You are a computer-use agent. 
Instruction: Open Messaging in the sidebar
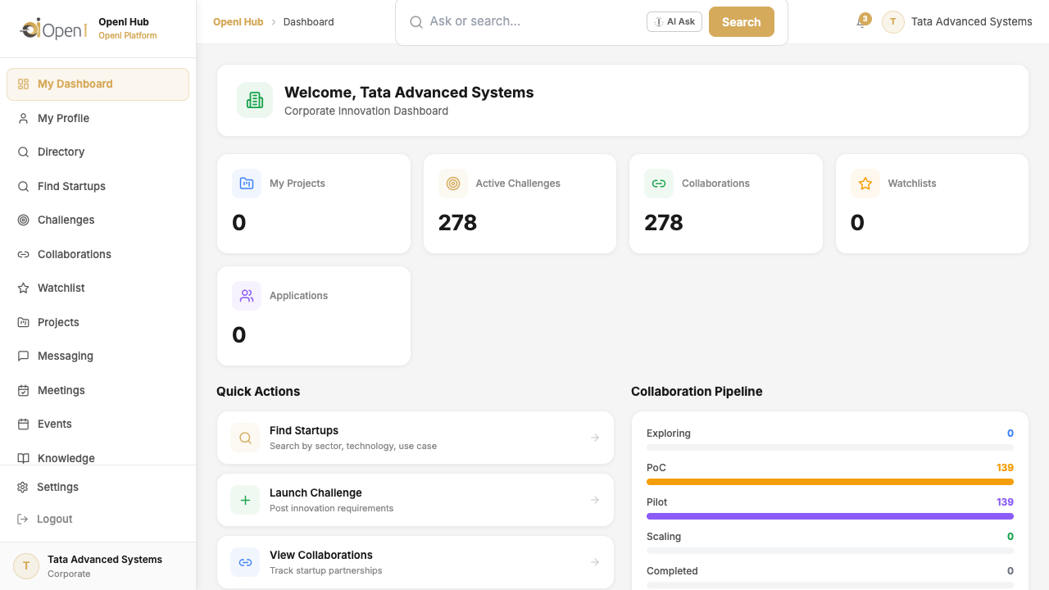coord(98,356)
